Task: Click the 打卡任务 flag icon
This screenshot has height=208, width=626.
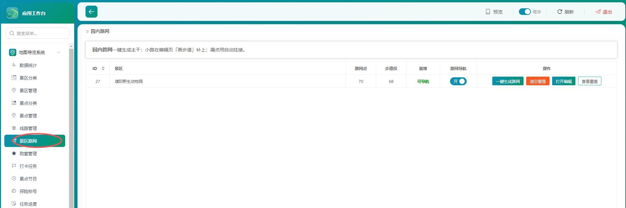Action: 14,166
